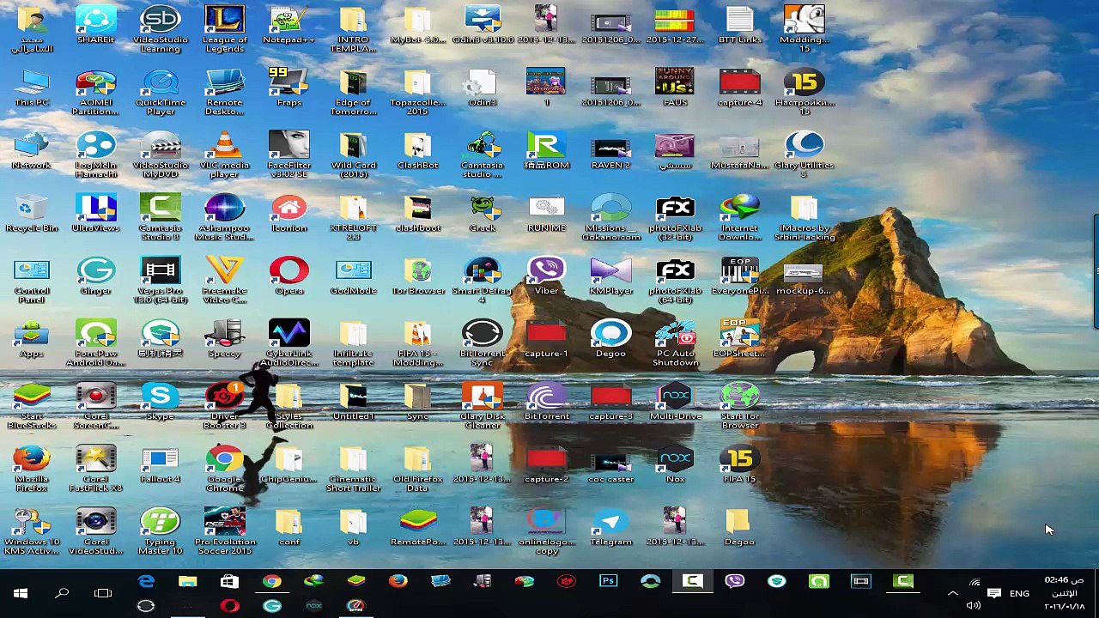This screenshot has width=1099, height=618.
Task: Select the Recycle Bin icon
Action: (x=32, y=214)
